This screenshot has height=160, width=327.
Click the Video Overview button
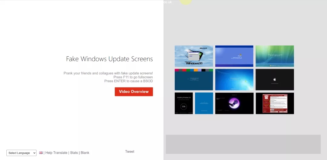134,92
